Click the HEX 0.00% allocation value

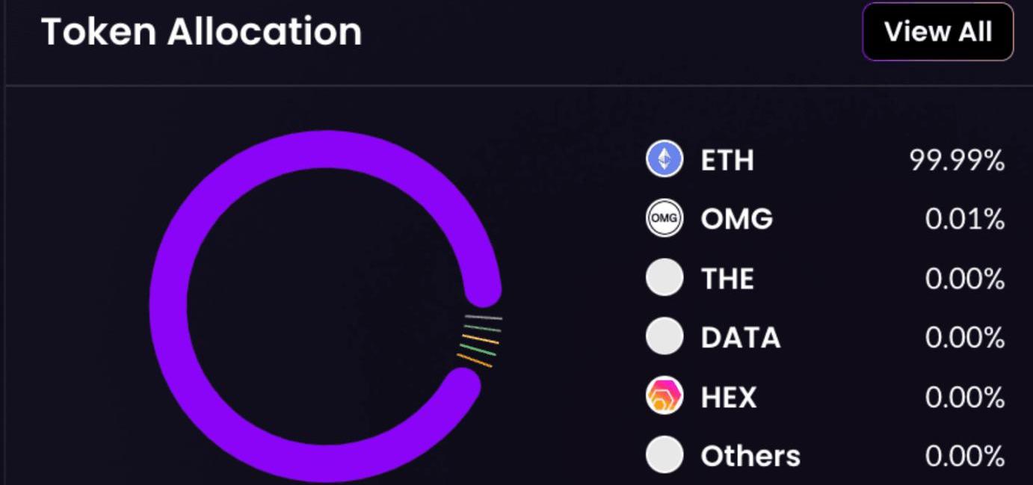point(964,397)
